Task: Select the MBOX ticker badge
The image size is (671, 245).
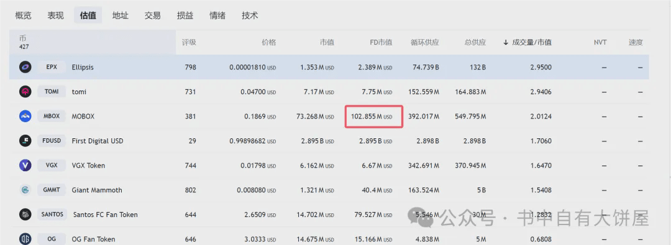Action: pos(52,117)
